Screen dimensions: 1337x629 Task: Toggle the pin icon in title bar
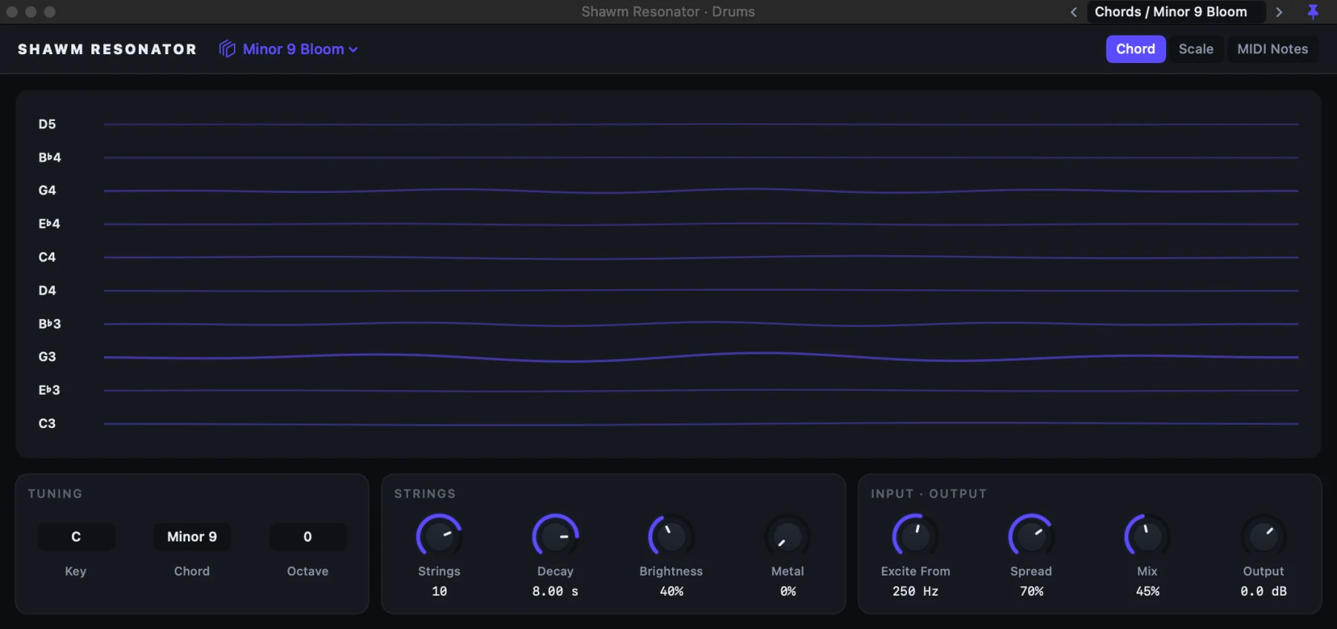(1313, 11)
